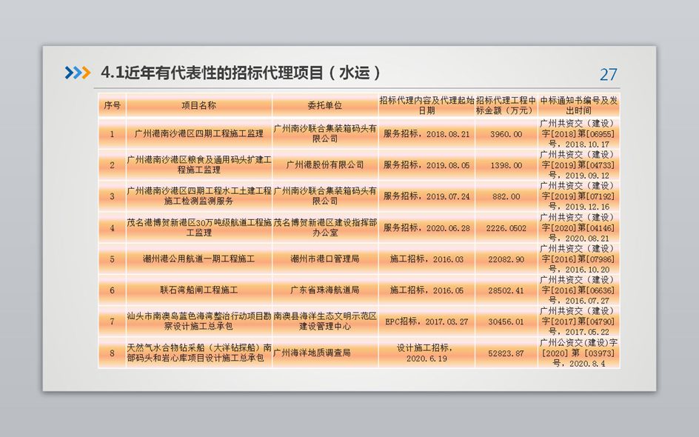Click the 委托单位 column header
Screen dimensions: 699x437
coord(324,105)
